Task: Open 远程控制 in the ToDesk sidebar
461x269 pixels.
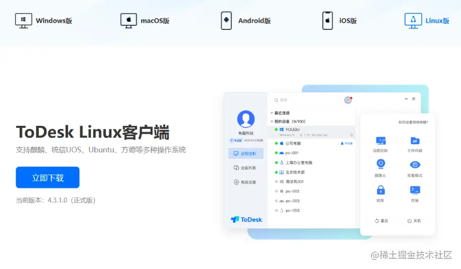Action: click(x=246, y=154)
